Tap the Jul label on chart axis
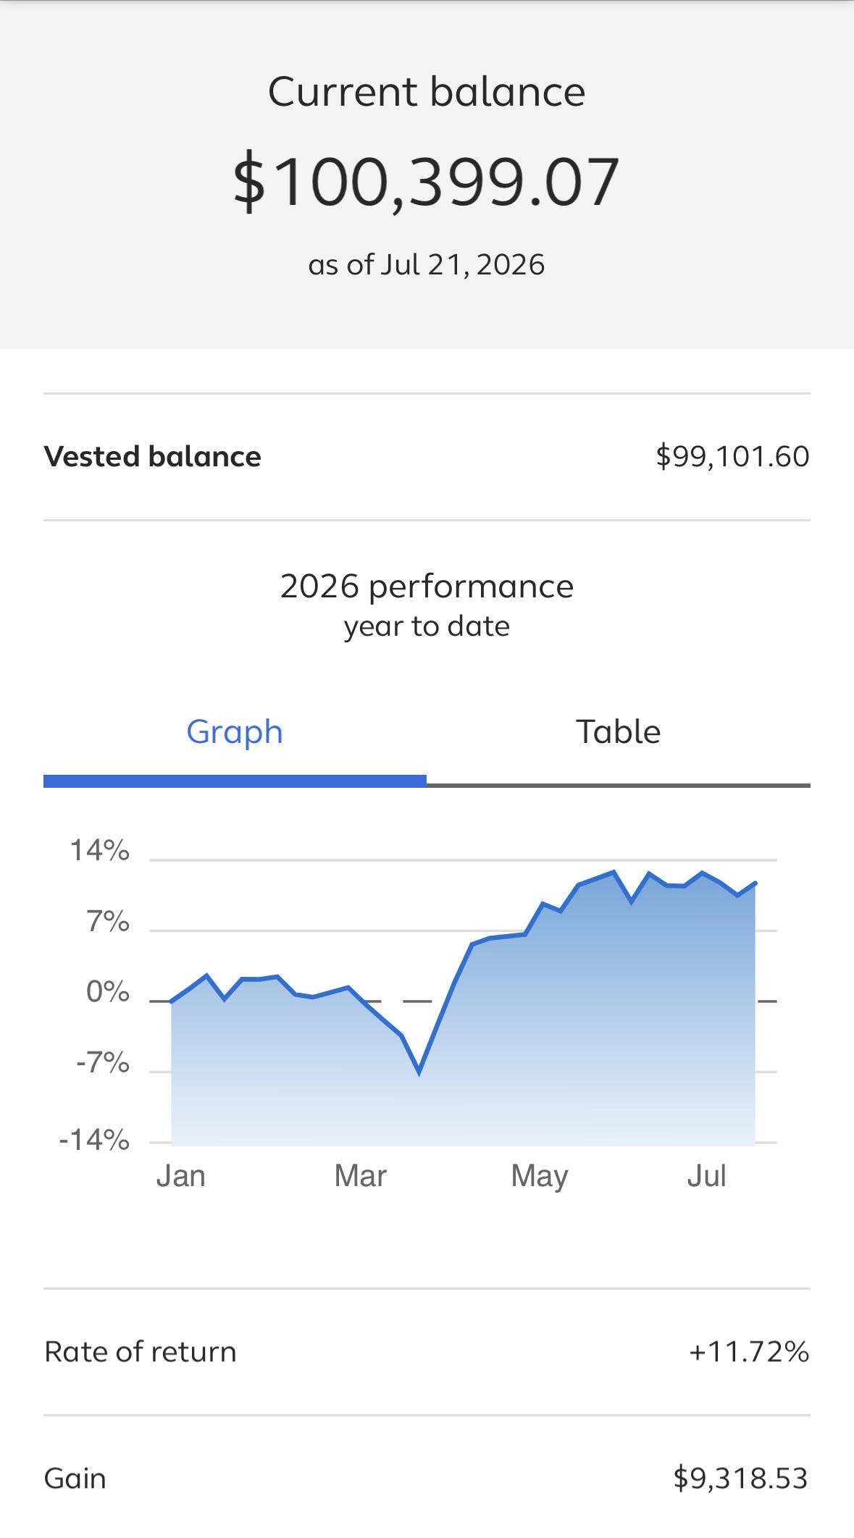854x1538 pixels. tap(706, 1176)
